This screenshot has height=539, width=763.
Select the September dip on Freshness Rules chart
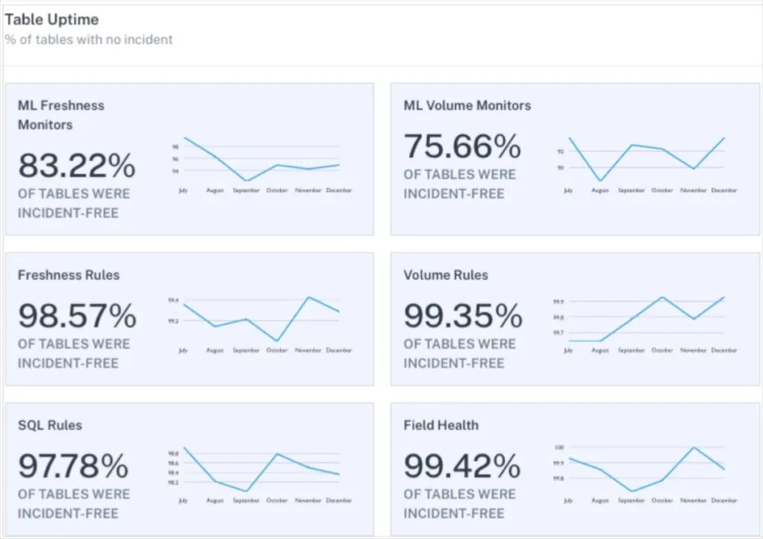coord(246,318)
